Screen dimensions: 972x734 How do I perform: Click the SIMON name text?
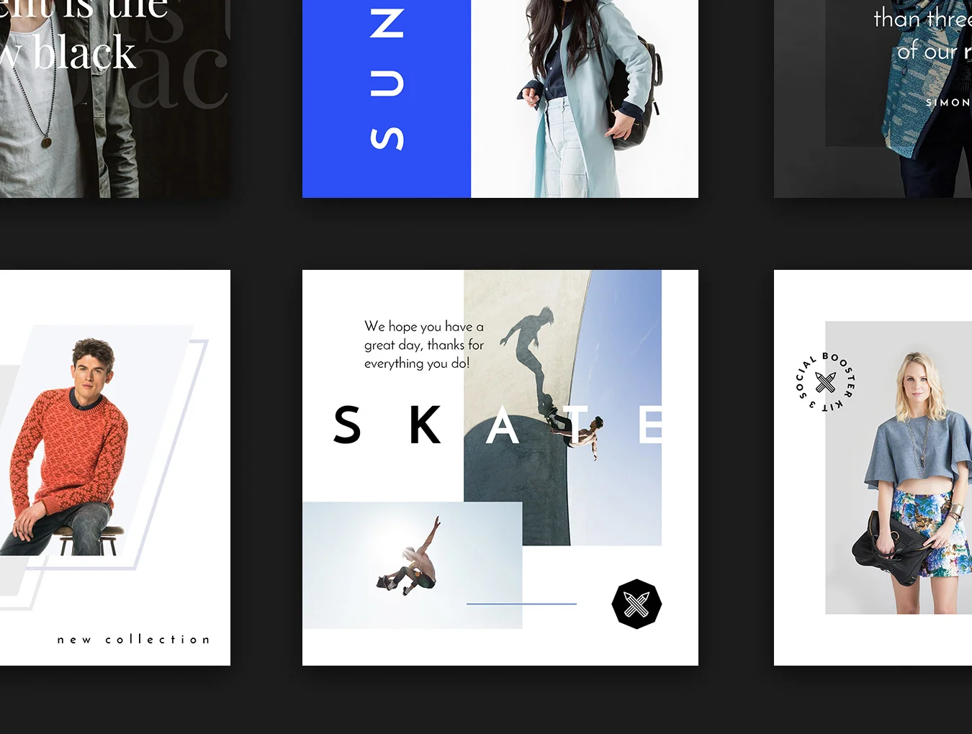(948, 102)
